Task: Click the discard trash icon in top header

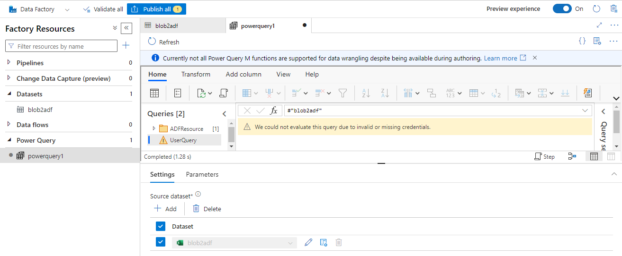Action: (x=614, y=9)
